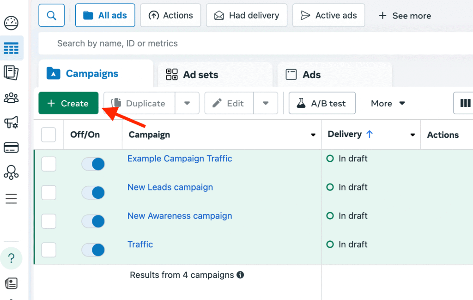473x300 pixels.
Task: Open the megaphone advertising settings icon
Action: 11,122
